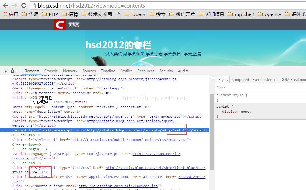Open the three-dot menu on selected row
The height and width of the screenshot is (190, 306).
(2, 130)
